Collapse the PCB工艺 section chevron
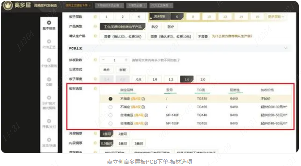This screenshot has width=301, height=166. (286, 48)
